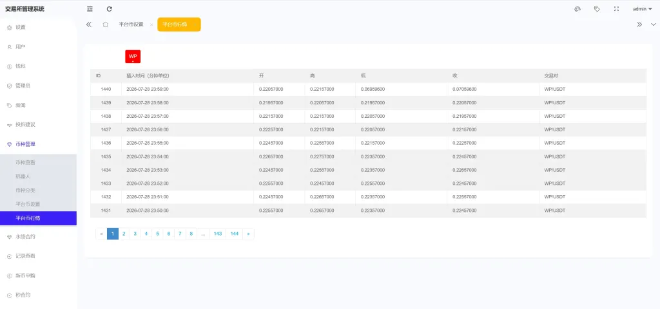The width and height of the screenshot is (660, 309).
Task: Click the 币种管理 diamond icon
Action: pyautogui.click(x=9, y=144)
